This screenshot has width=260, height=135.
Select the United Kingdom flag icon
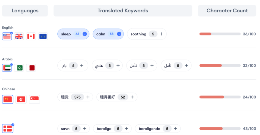click(x=19, y=36)
